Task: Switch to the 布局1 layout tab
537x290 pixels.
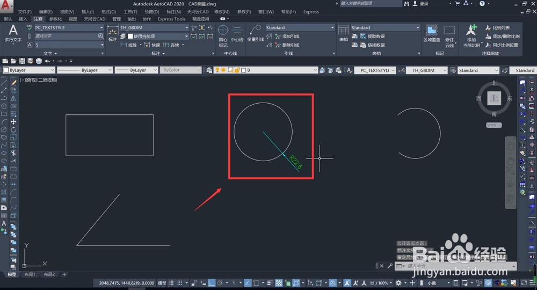Action: (30, 274)
